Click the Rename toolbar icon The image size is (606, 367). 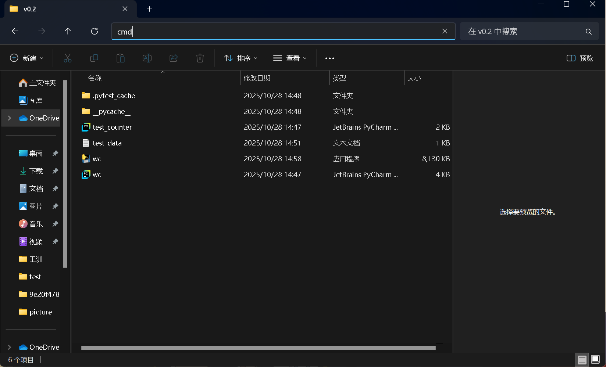coord(147,58)
